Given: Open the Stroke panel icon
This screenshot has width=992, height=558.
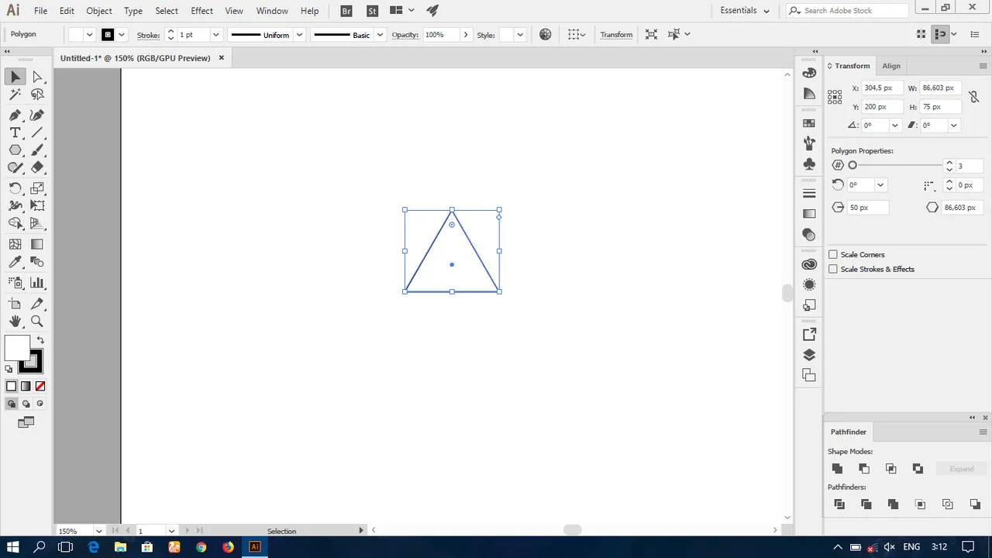Looking at the screenshot, I should tap(809, 193).
